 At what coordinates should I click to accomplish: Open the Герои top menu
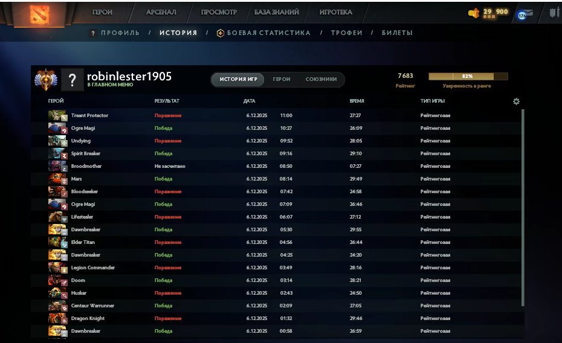[x=102, y=12]
